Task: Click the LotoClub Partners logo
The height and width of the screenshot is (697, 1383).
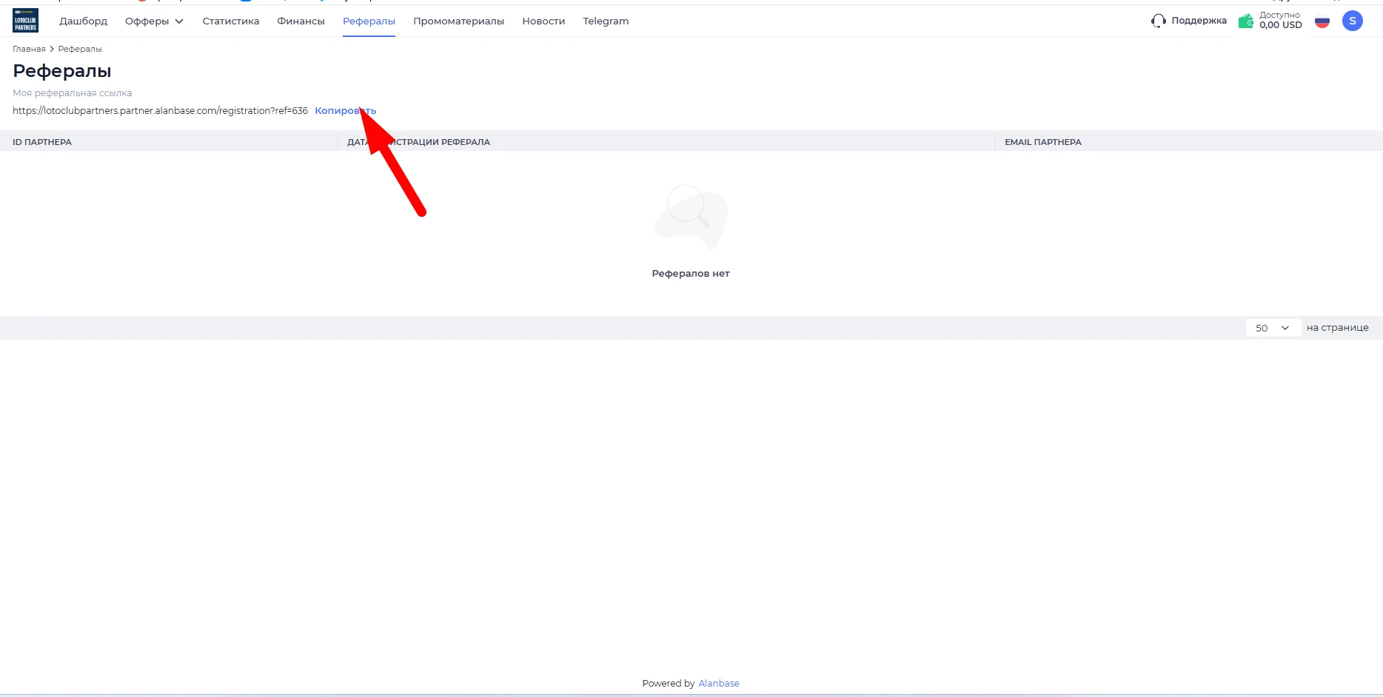Action: (26, 21)
